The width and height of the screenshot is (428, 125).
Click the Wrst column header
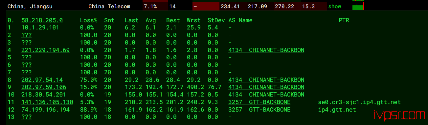click(194, 20)
